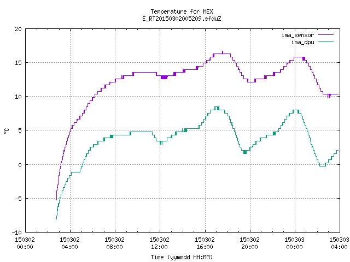
Task: Click the 150303 00:00 x-axis tick label
Action: click(x=294, y=243)
